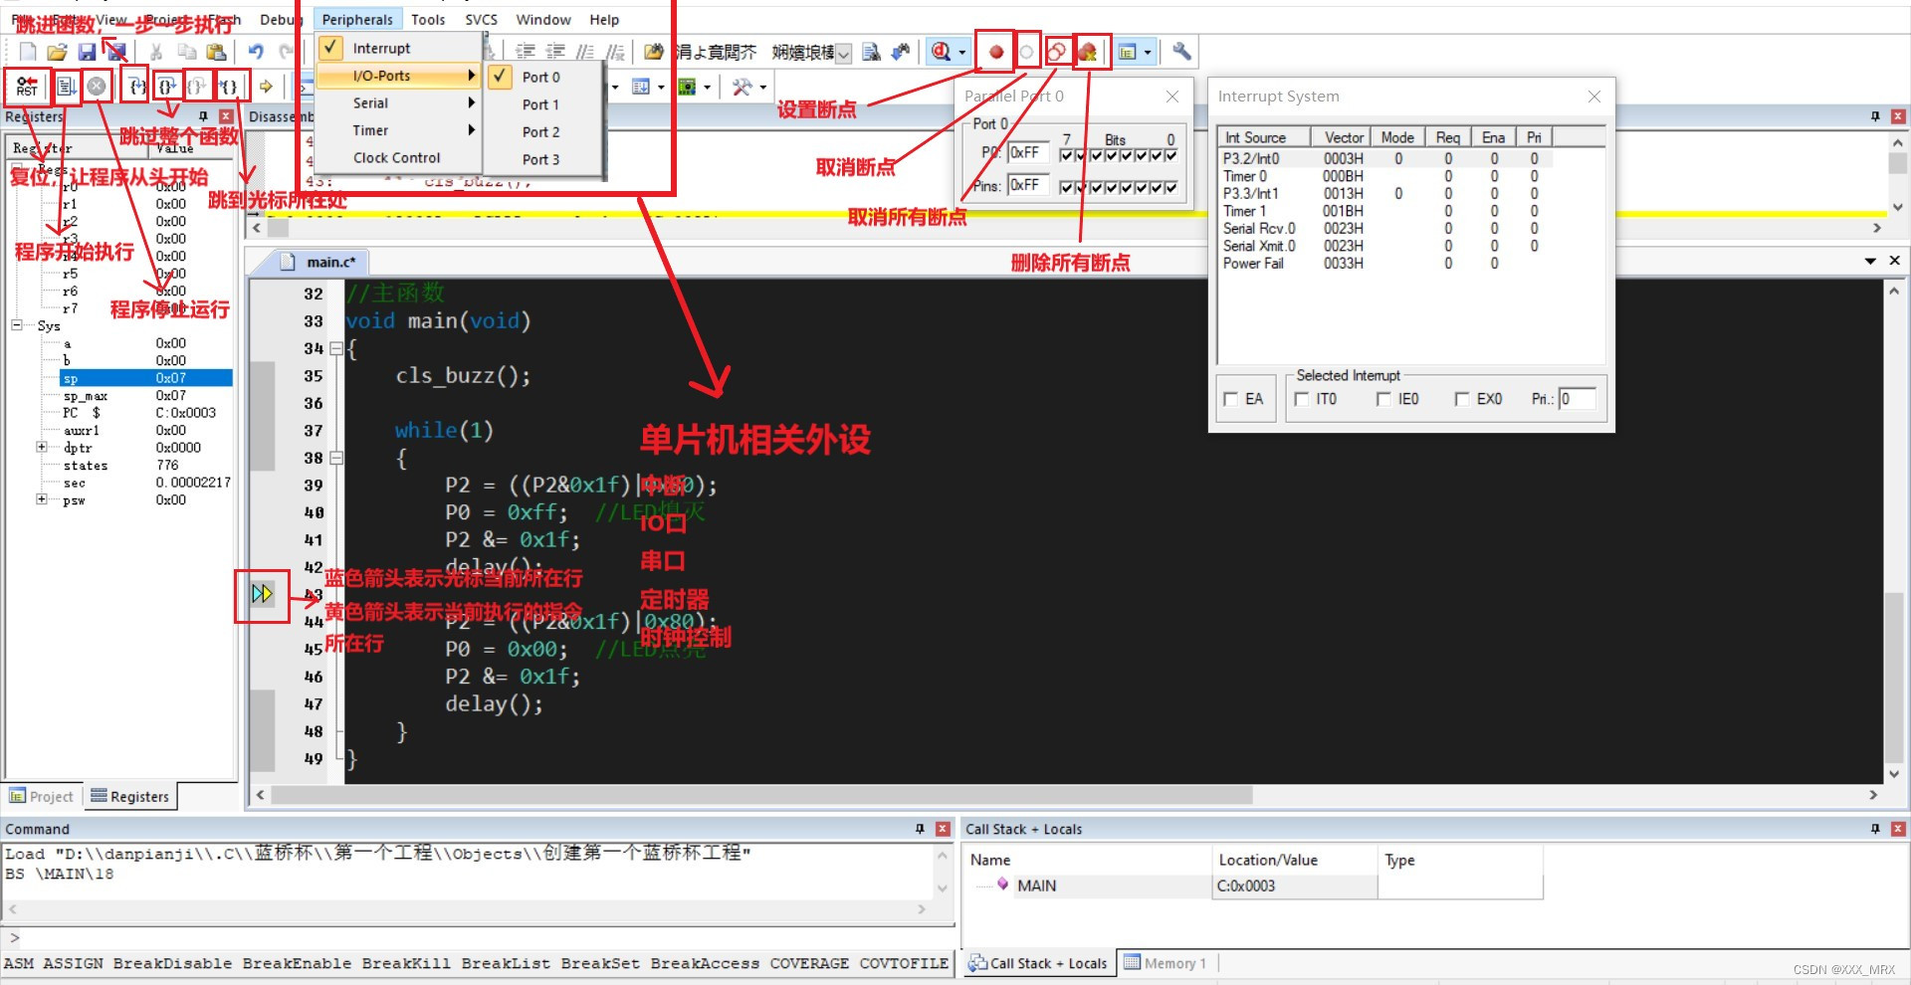Kill all breakpoints using the toolbar icon
This screenshot has width=1911, height=985.
[1091, 52]
